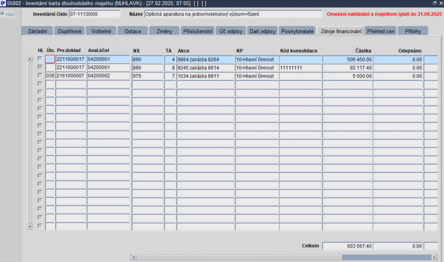Select Akce 9864 zakázka 8264
This screenshot has height=262, width=444.
tap(205, 59)
